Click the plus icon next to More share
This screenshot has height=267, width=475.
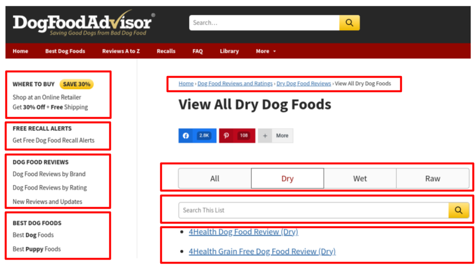pos(265,135)
